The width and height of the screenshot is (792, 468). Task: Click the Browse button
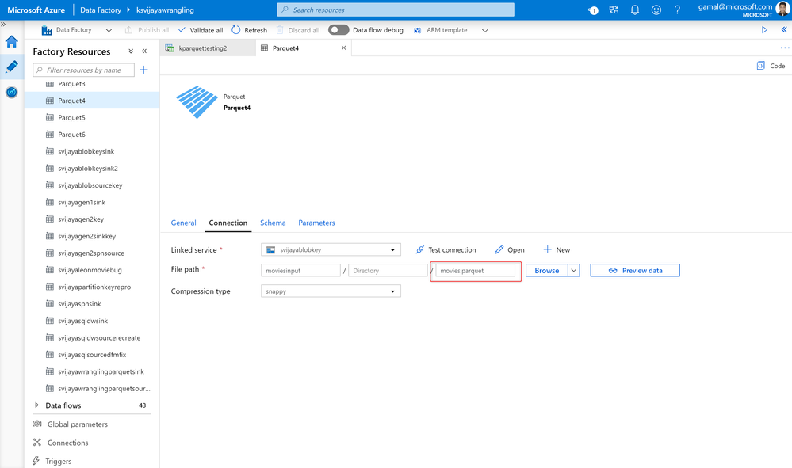546,270
